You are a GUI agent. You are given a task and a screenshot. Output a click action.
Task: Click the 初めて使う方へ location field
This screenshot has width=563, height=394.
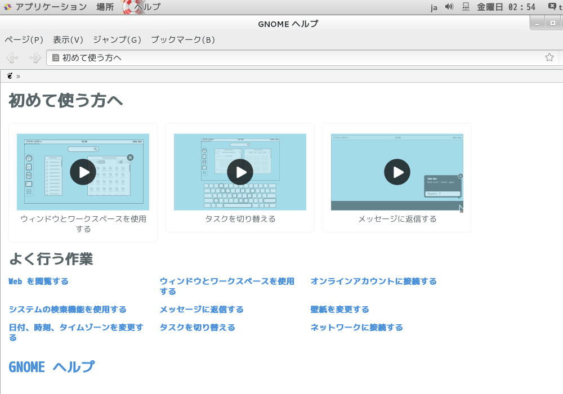(x=293, y=57)
